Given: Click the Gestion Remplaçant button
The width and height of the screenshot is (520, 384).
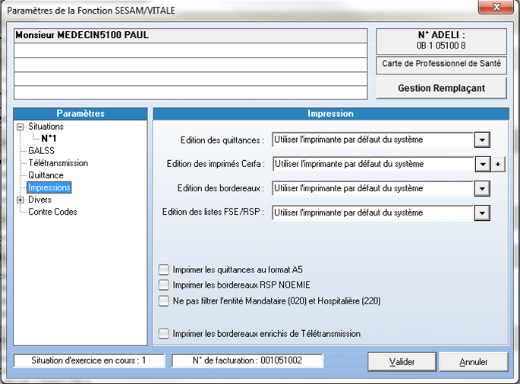Looking at the screenshot, I should pos(441,88).
